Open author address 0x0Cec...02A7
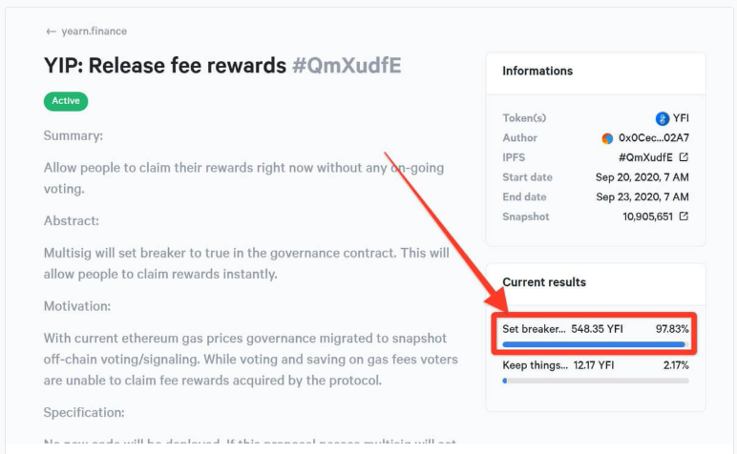This screenshot has height=454, width=737. point(653,137)
